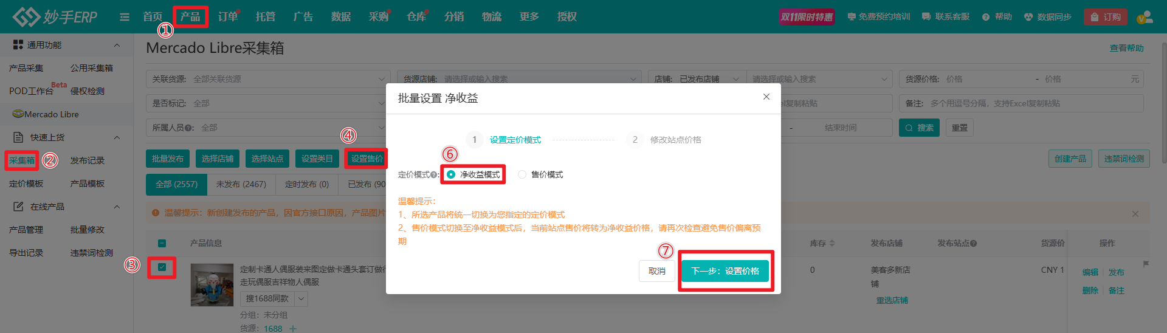Select 售价模式 radio option
Image resolution: width=1167 pixels, height=333 pixels.
pyautogui.click(x=540, y=174)
